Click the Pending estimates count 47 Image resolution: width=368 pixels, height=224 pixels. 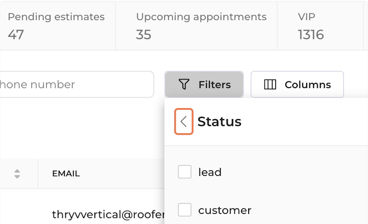pos(16,35)
